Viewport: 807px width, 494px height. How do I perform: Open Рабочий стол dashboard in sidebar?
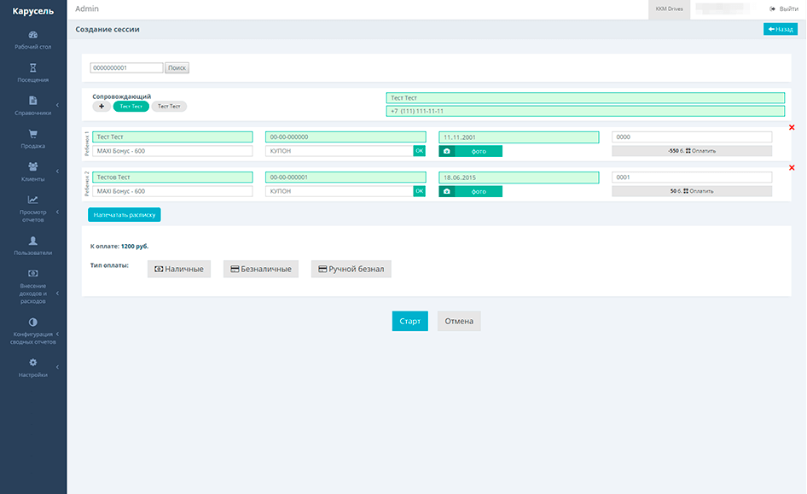[x=33, y=40]
